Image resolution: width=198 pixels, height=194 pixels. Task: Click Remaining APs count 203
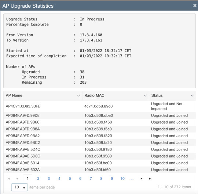[x=83, y=83]
